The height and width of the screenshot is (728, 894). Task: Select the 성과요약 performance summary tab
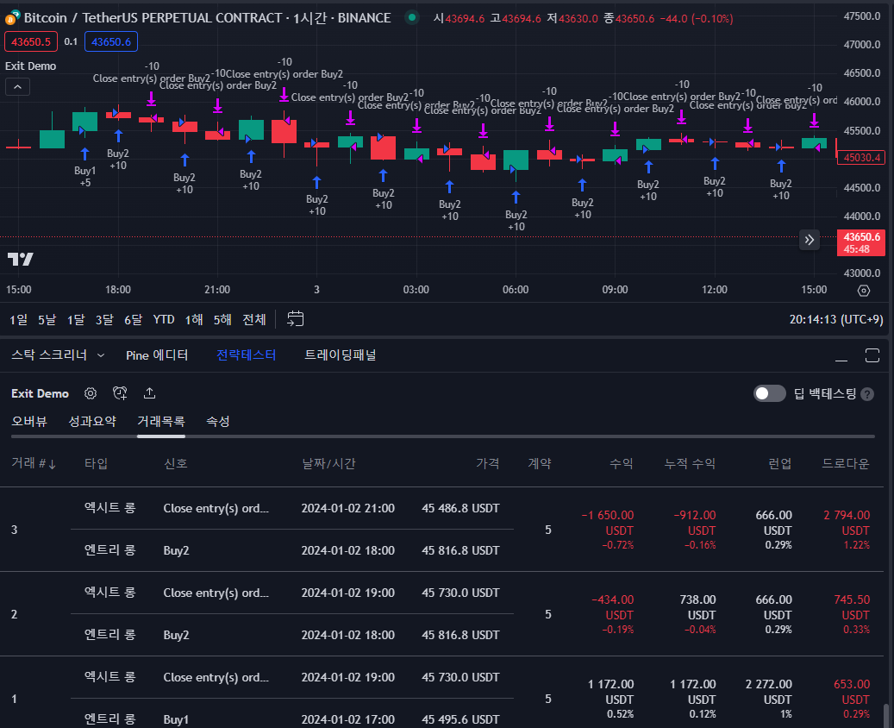point(92,421)
